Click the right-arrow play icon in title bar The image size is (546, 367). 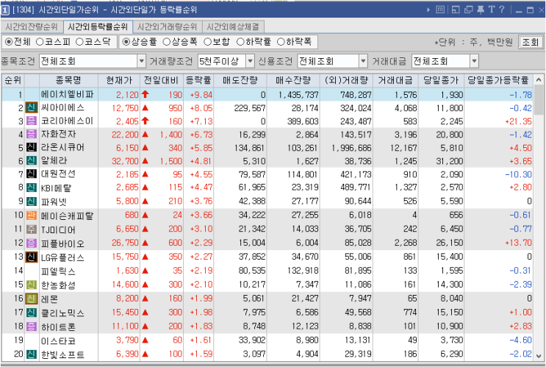pos(428,10)
